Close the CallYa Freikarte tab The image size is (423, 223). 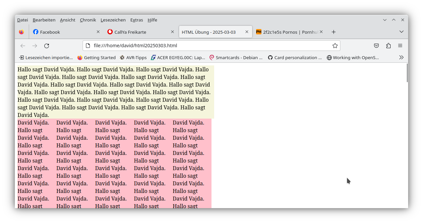click(173, 32)
